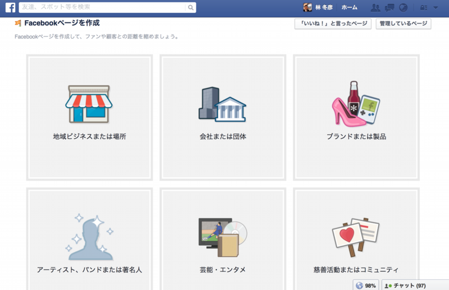Click the search field in the top bar
Screen dimensions: 449x290
pos(102,8)
